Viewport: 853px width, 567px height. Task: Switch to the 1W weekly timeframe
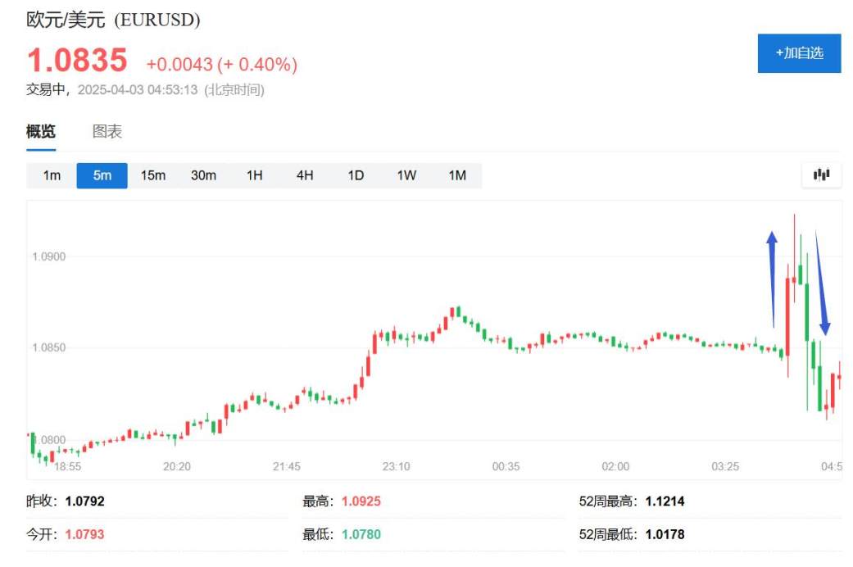coord(406,175)
